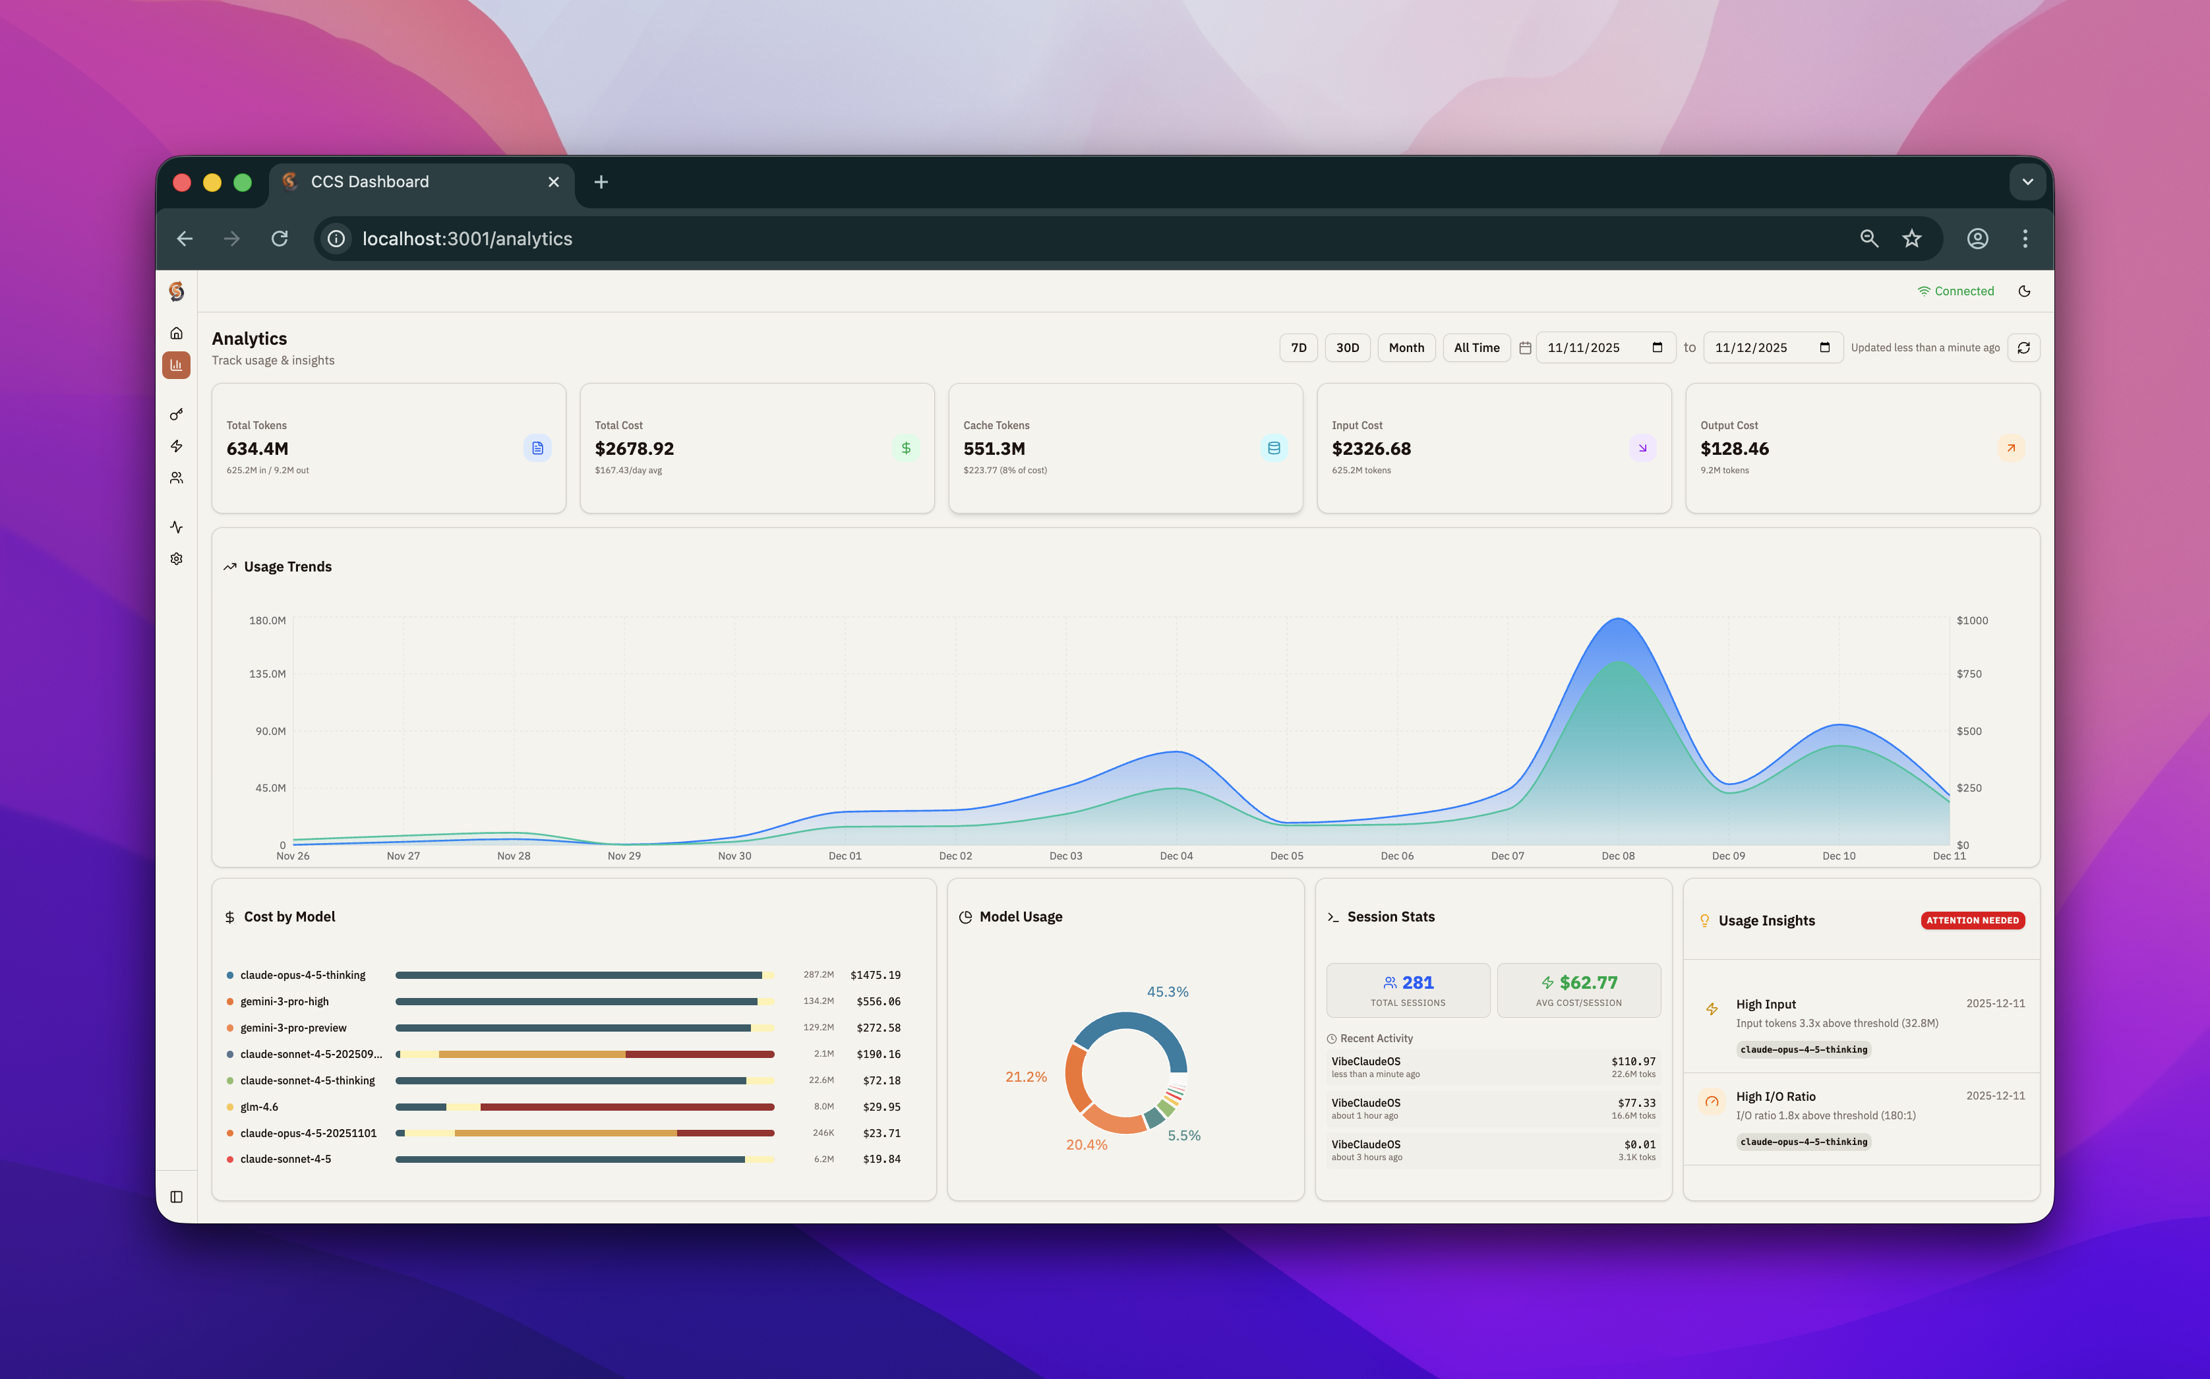
Task: Click the All Time filter button
Action: (x=1476, y=347)
